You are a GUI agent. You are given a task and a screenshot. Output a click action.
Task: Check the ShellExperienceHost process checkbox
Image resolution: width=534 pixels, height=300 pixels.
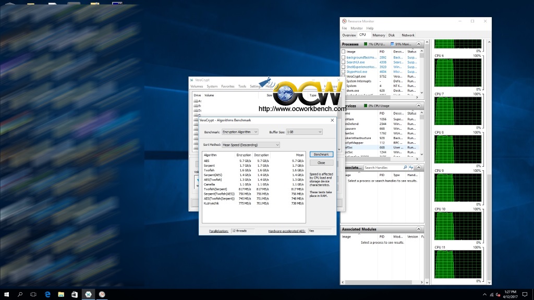pyautogui.click(x=343, y=67)
